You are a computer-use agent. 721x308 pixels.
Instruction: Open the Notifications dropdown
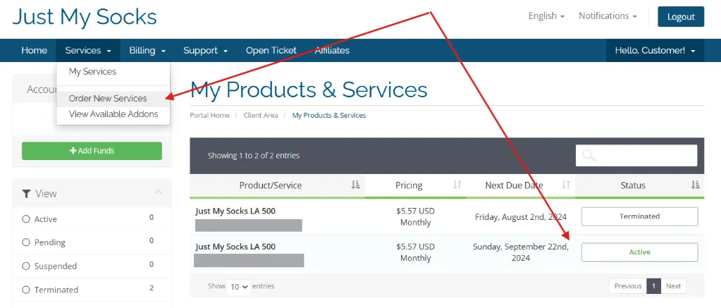[x=608, y=16]
